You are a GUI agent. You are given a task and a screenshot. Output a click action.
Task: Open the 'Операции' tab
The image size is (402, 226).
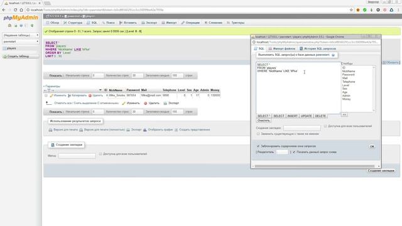[190, 23]
